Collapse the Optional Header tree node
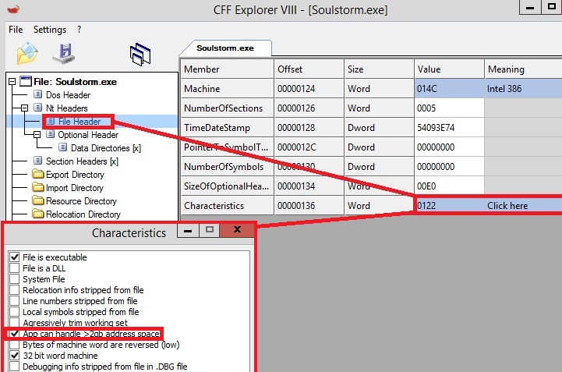 click(37, 134)
